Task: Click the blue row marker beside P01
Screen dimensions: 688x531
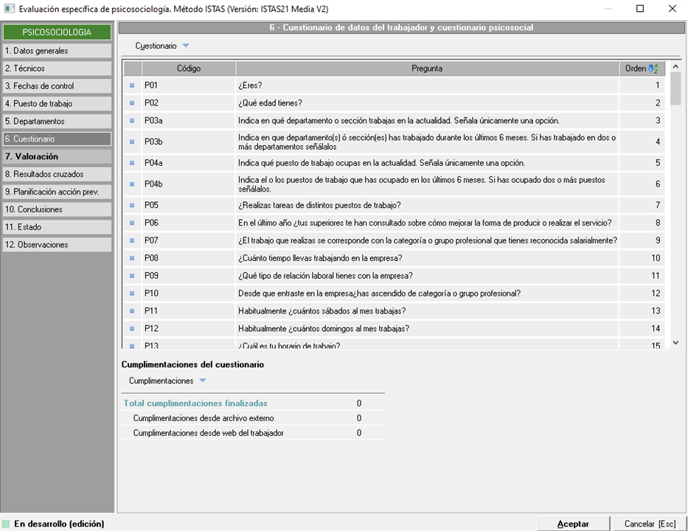Action: pyautogui.click(x=133, y=86)
